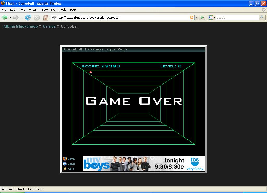Viewport: 267px width, 193px height.
Task: Minimize the Firefox window
Action: click(x=252, y=3)
